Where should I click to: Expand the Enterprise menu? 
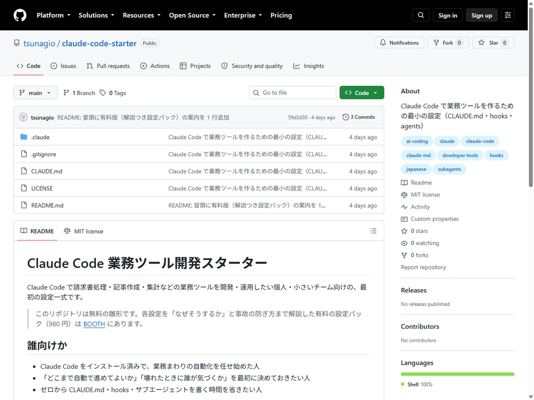pyautogui.click(x=243, y=15)
